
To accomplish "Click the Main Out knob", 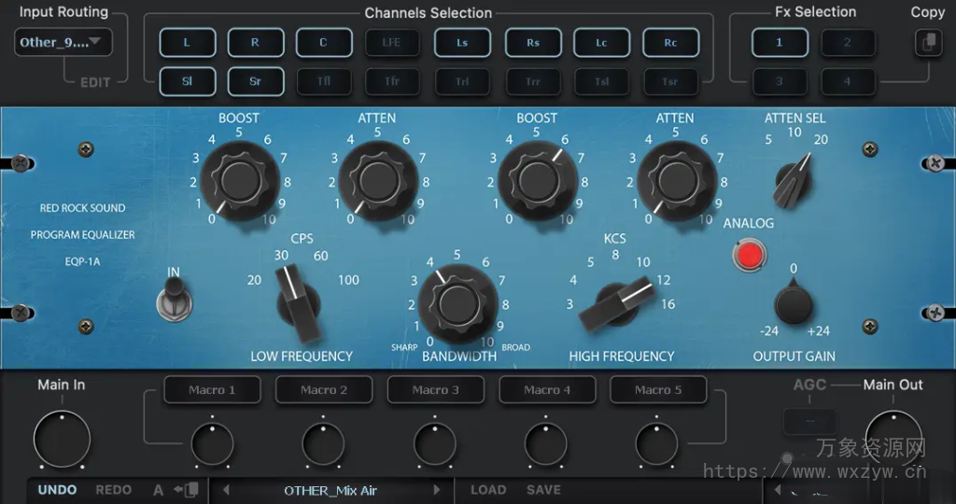I will 893,440.
